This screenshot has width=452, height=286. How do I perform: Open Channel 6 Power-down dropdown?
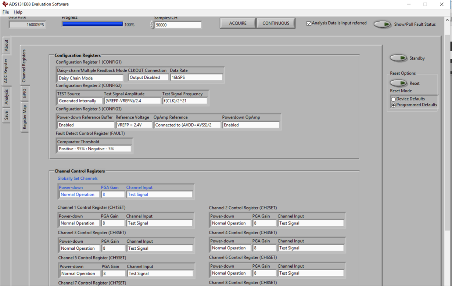coord(231,273)
